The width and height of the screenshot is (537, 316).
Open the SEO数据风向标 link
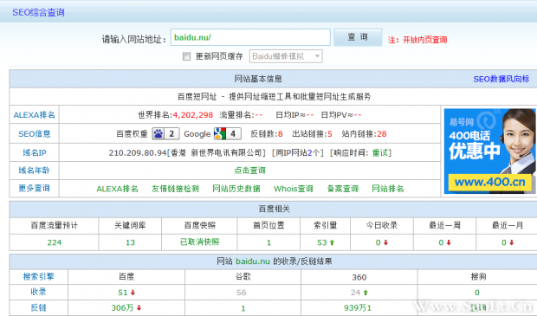click(x=501, y=79)
